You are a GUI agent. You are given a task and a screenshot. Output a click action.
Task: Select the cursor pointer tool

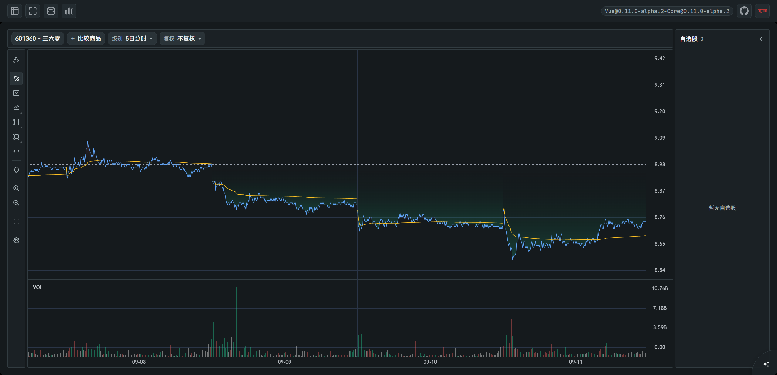tap(16, 78)
